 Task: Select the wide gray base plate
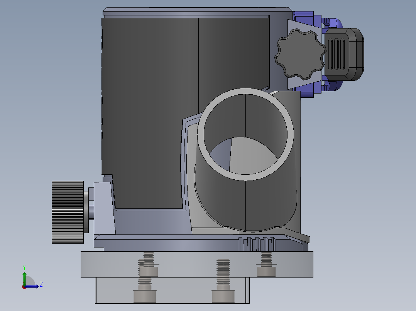pos(197,264)
